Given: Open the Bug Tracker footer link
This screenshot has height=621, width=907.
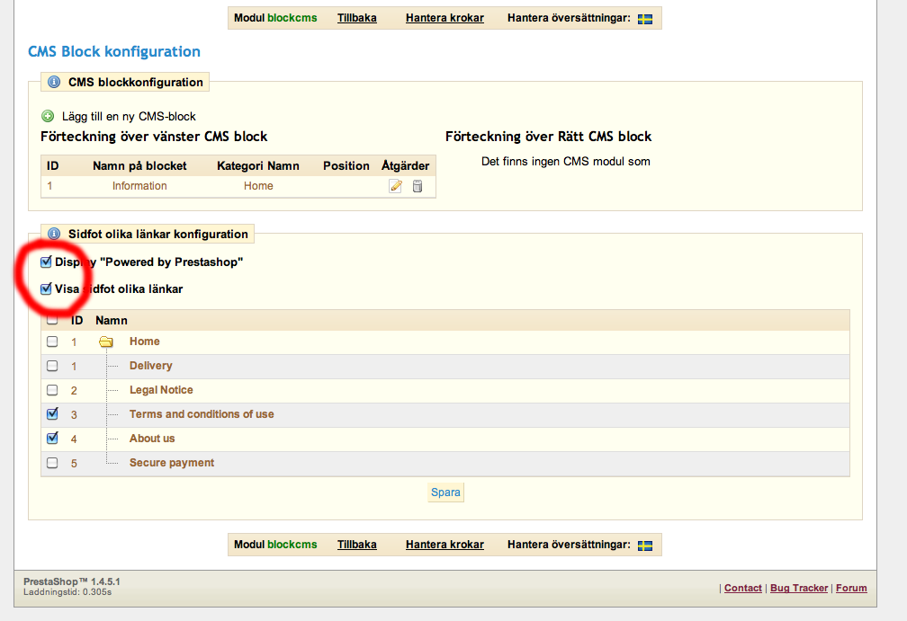Looking at the screenshot, I should (799, 588).
